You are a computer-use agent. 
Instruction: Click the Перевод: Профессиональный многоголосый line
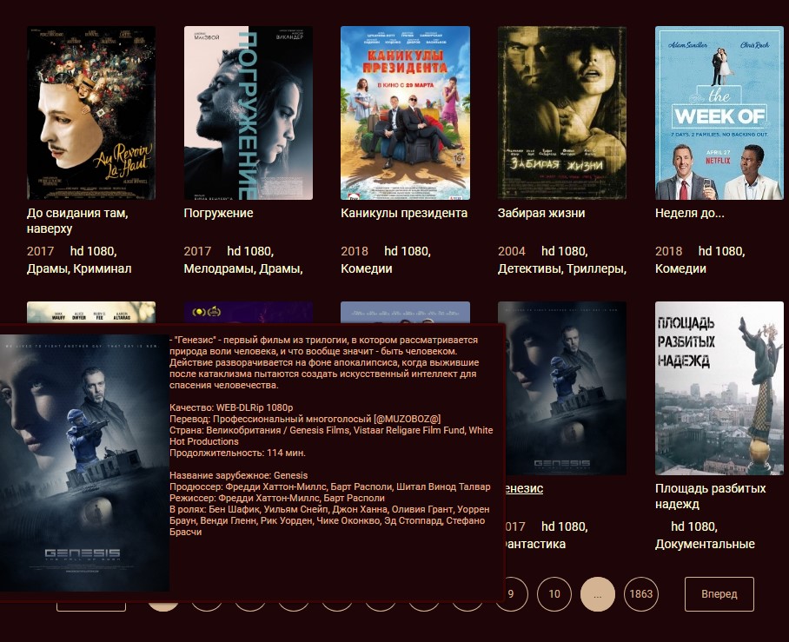(305, 419)
